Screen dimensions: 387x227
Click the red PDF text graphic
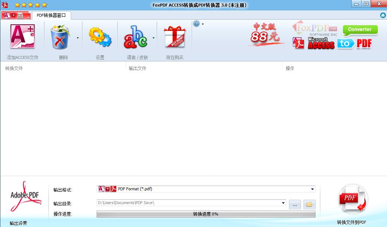click(364, 44)
